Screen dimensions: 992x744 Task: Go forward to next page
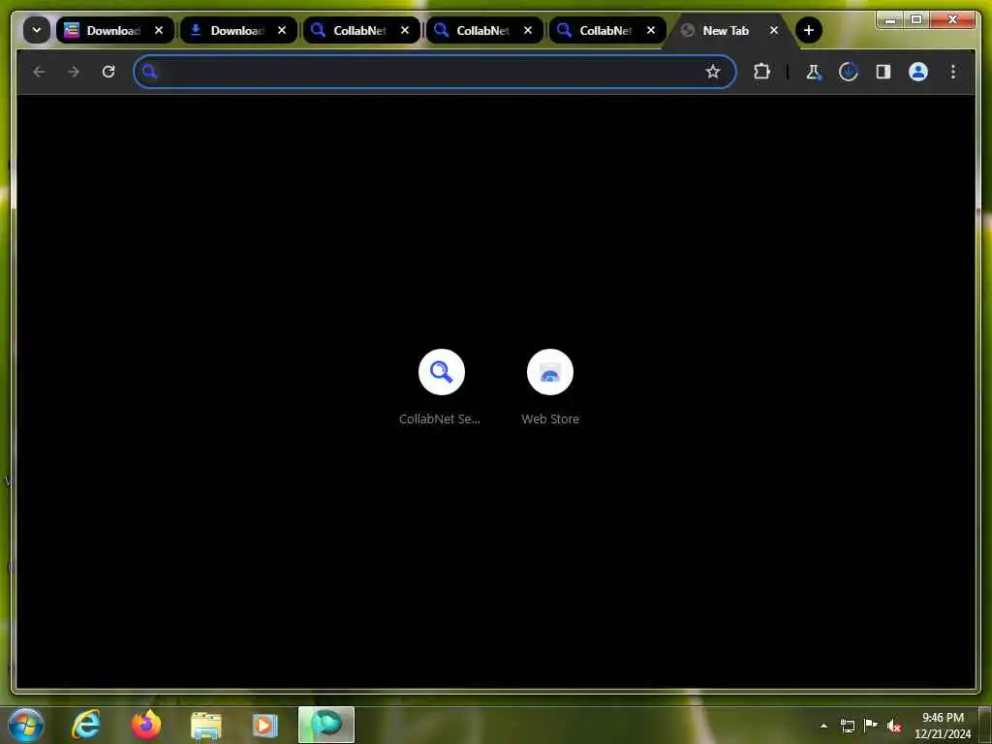[x=74, y=72]
